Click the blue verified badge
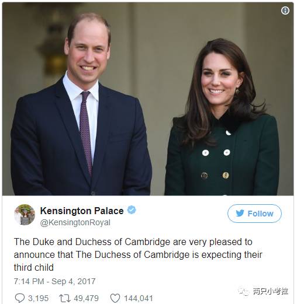Screen dimensions: 297x304 132,210
